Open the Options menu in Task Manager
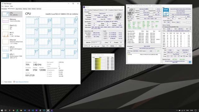 (7, 6)
